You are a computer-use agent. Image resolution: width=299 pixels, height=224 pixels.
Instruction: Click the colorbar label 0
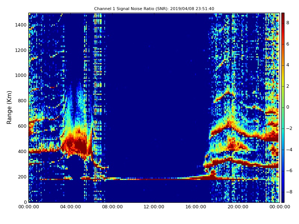tap(288, 107)
